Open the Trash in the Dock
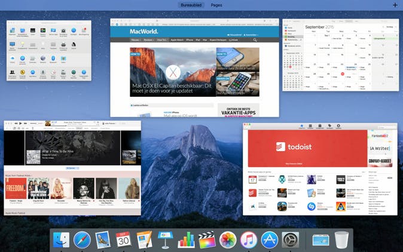Screen dimensions: 403x252 tap(341, 240)
